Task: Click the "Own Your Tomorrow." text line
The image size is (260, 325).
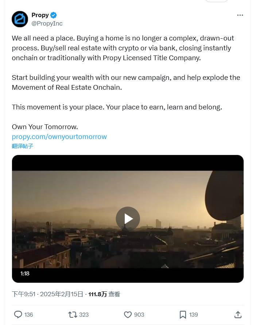Action: coord(45,127)
